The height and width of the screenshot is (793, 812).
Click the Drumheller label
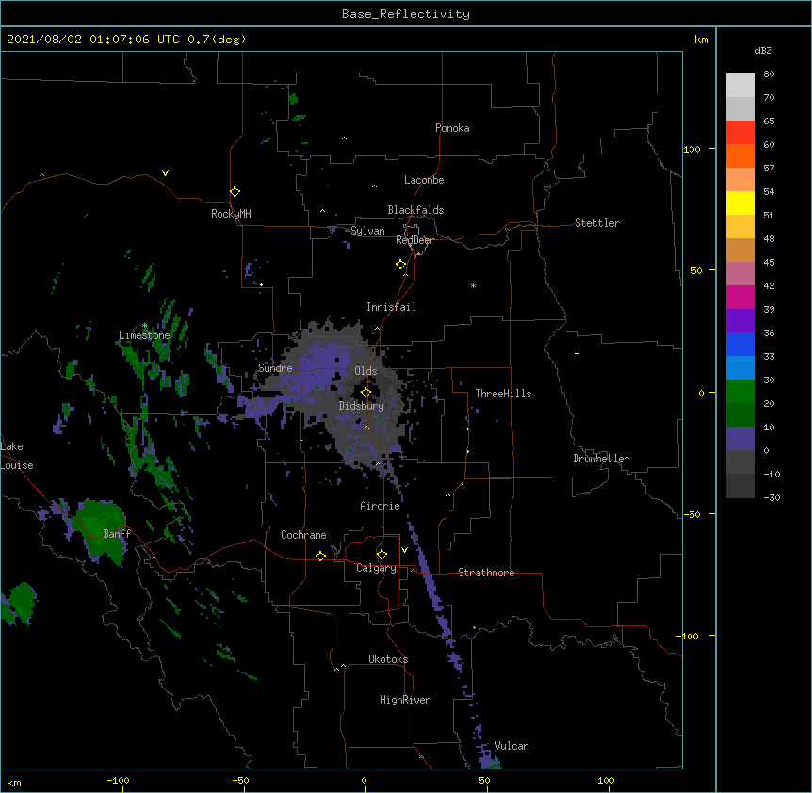click(x=601, y=459)
